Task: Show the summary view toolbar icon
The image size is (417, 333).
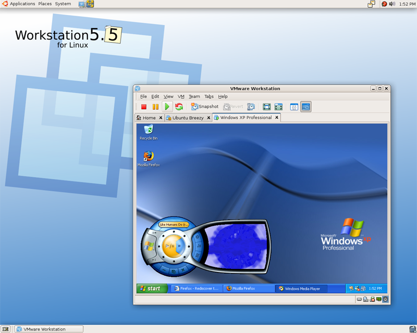Action: point(294,107)
